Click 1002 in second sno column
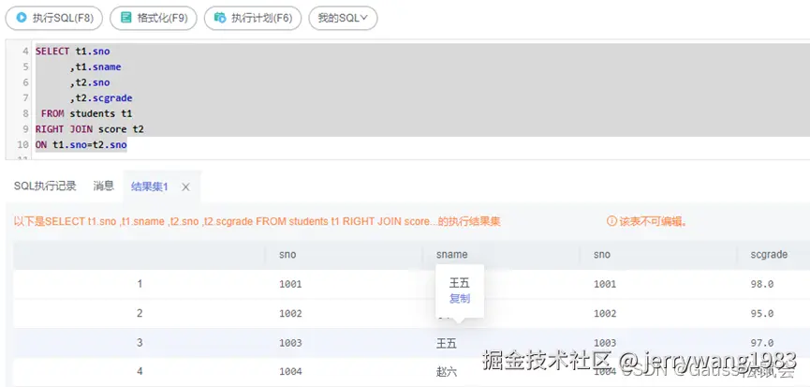 click(x=605, y=313)
